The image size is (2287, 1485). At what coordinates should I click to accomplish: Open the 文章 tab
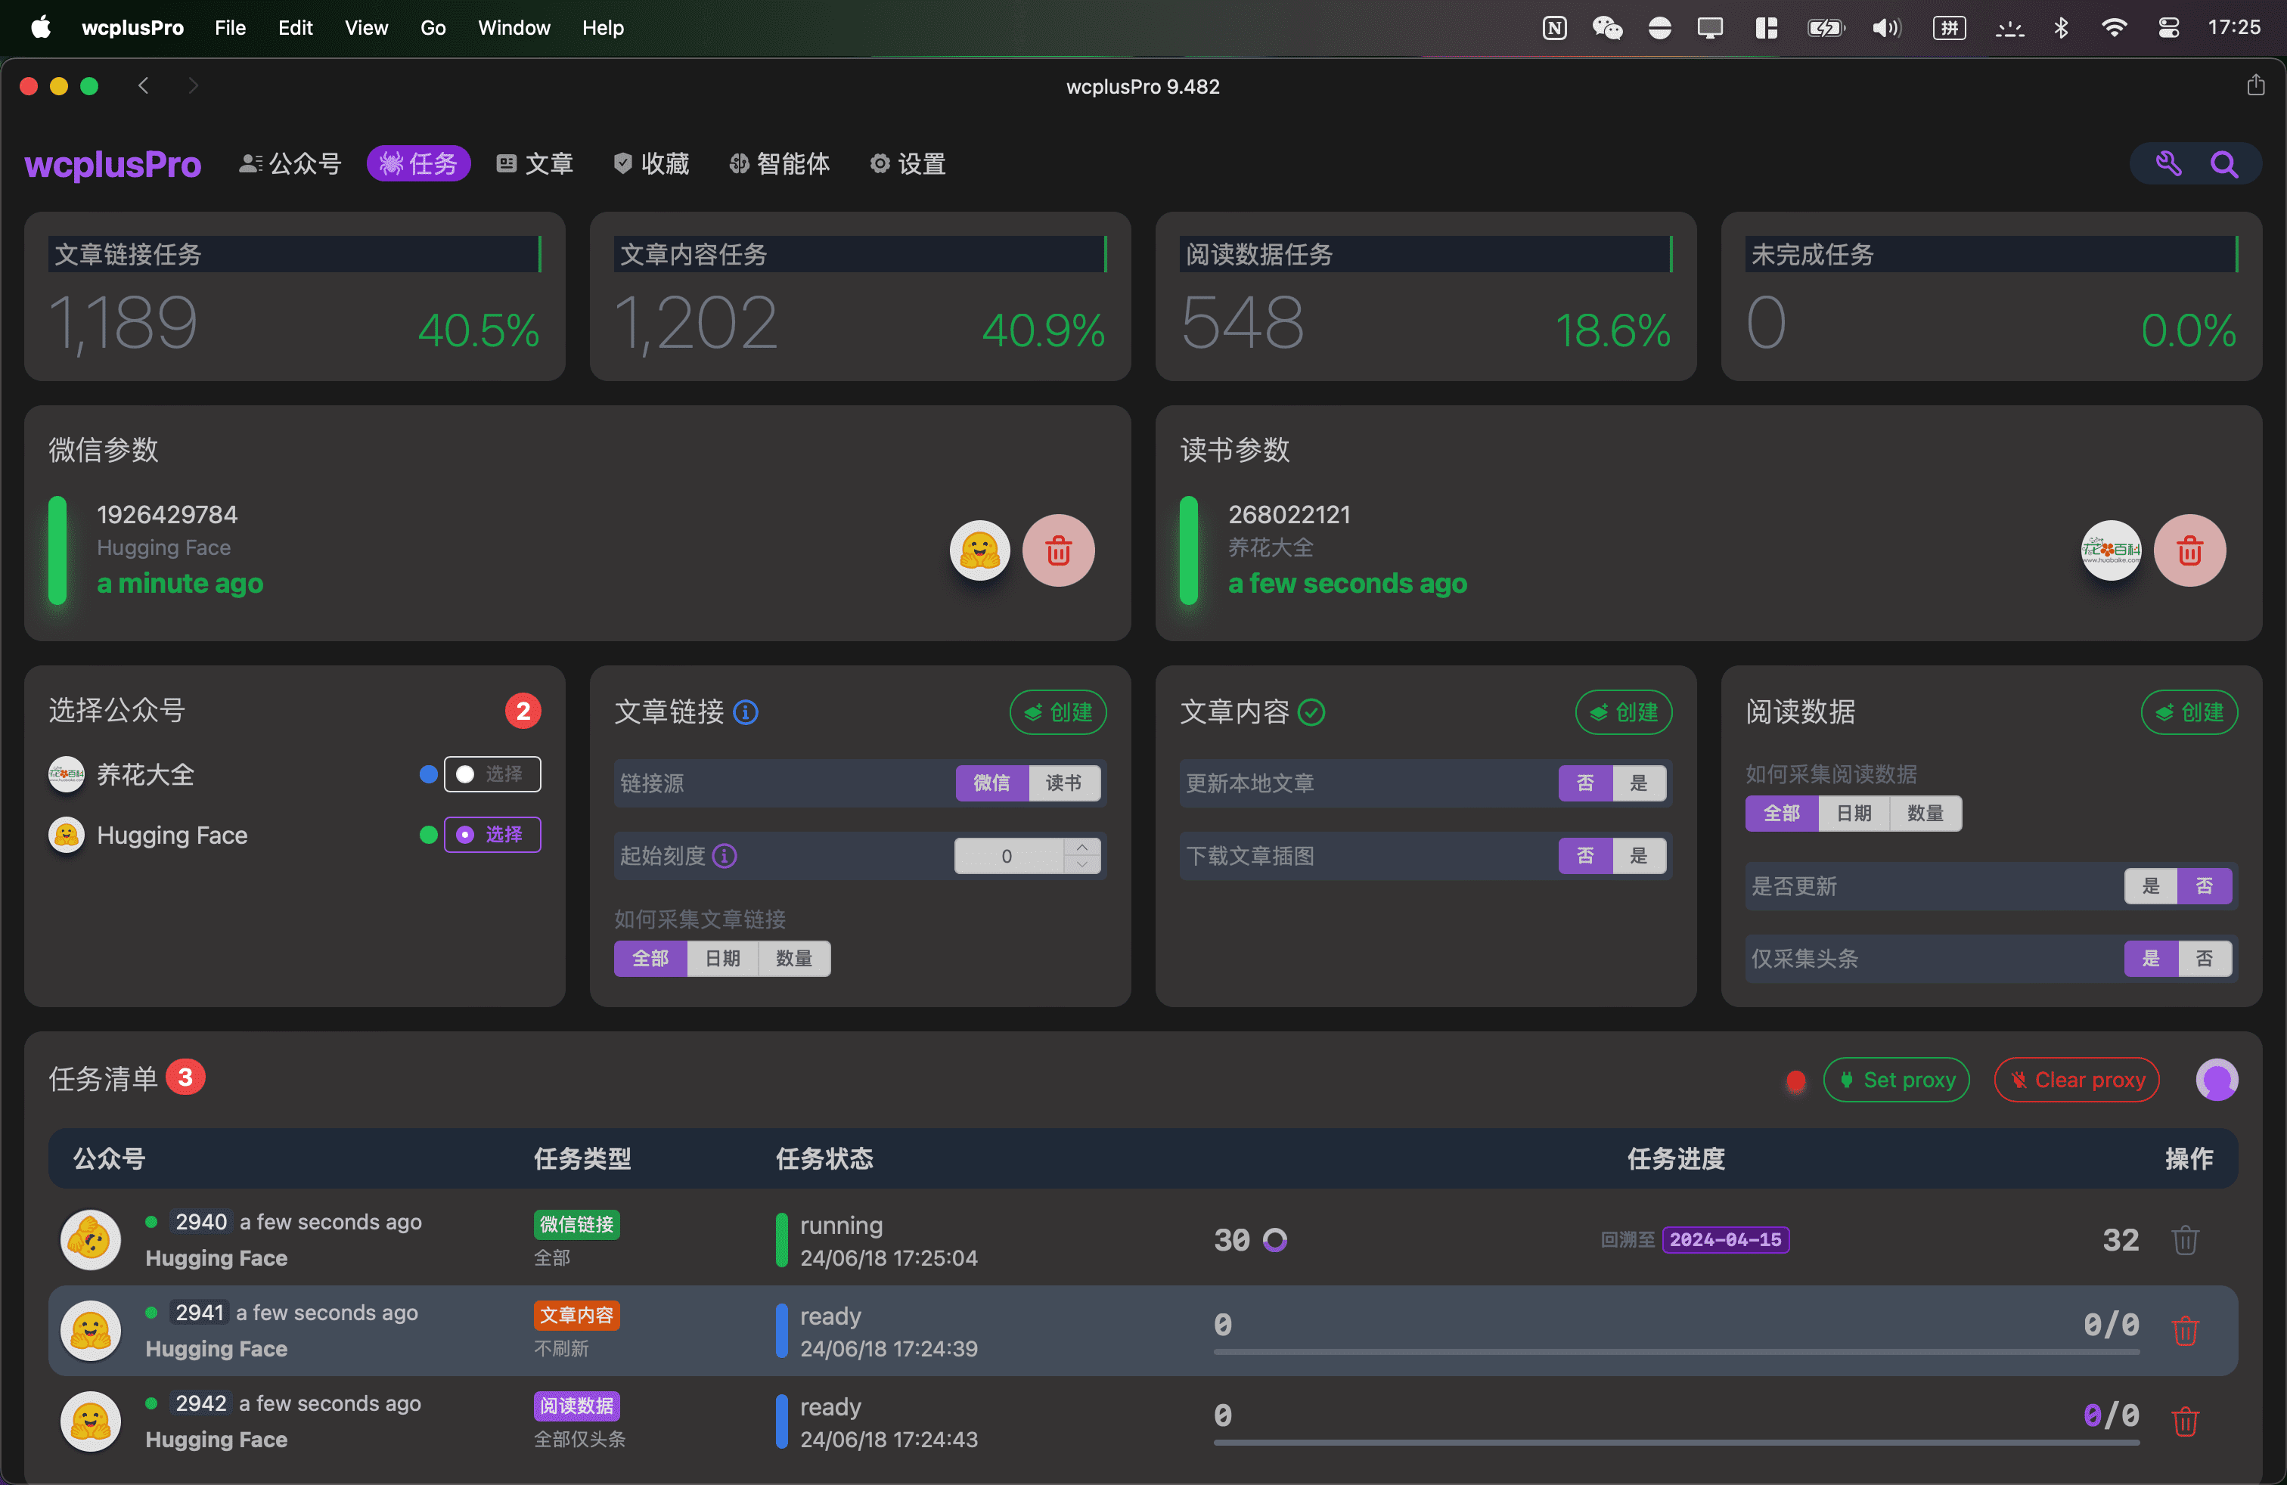coord(534,164)
